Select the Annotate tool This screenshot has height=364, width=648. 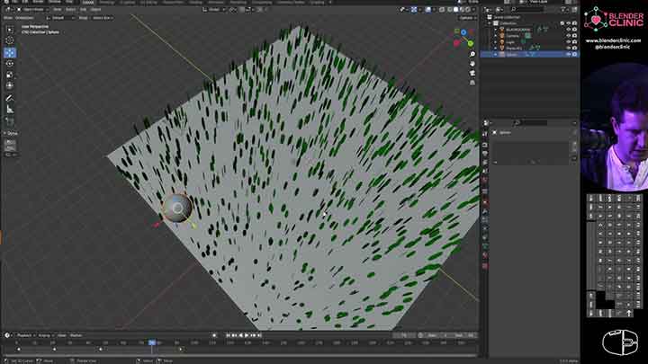10,98
